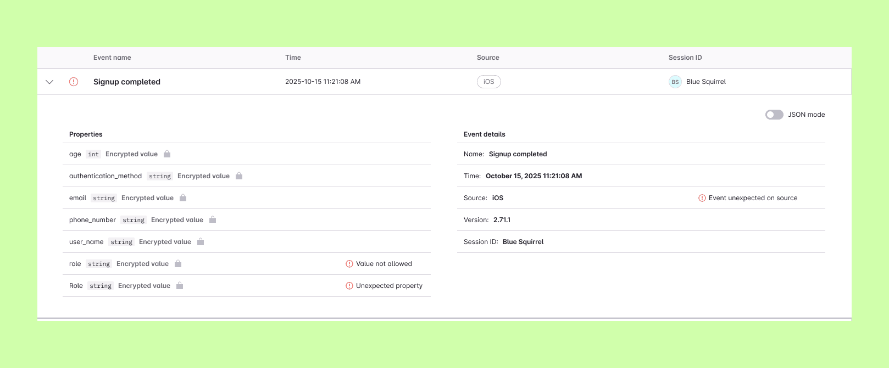
Task: Enable the JSON mode toggle
Action: tap(774, 115)
